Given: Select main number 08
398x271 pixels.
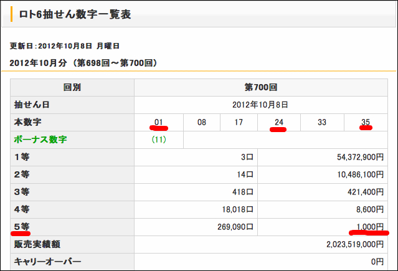Looking at the screenshot, I should point(202,122).
